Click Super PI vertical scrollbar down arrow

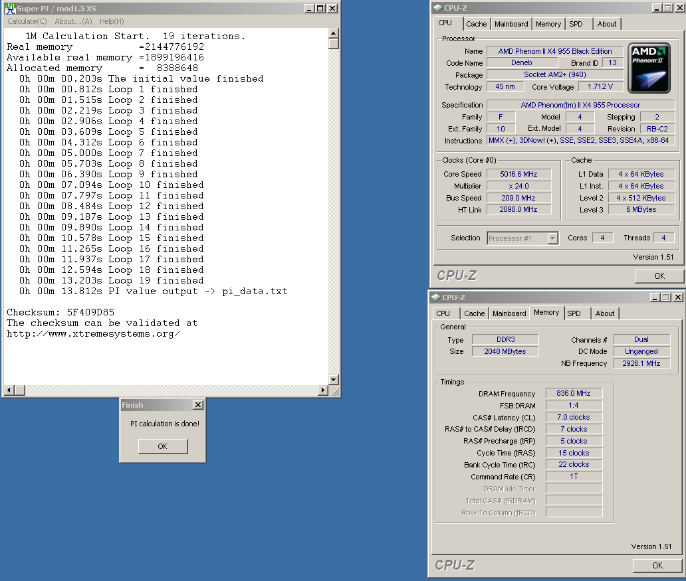click(334, 379)
